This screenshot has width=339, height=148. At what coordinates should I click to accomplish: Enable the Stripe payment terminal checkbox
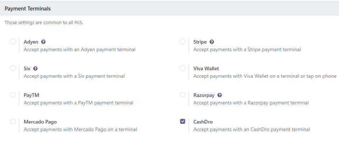183,41
